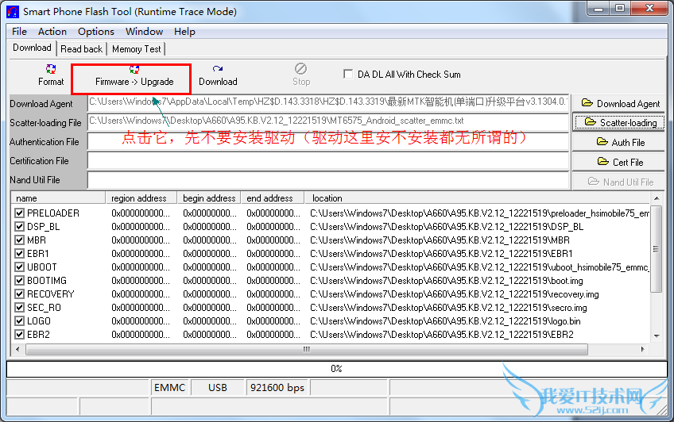
Task: Click the horizontal scroll right arrow
Action: (643, 349)
